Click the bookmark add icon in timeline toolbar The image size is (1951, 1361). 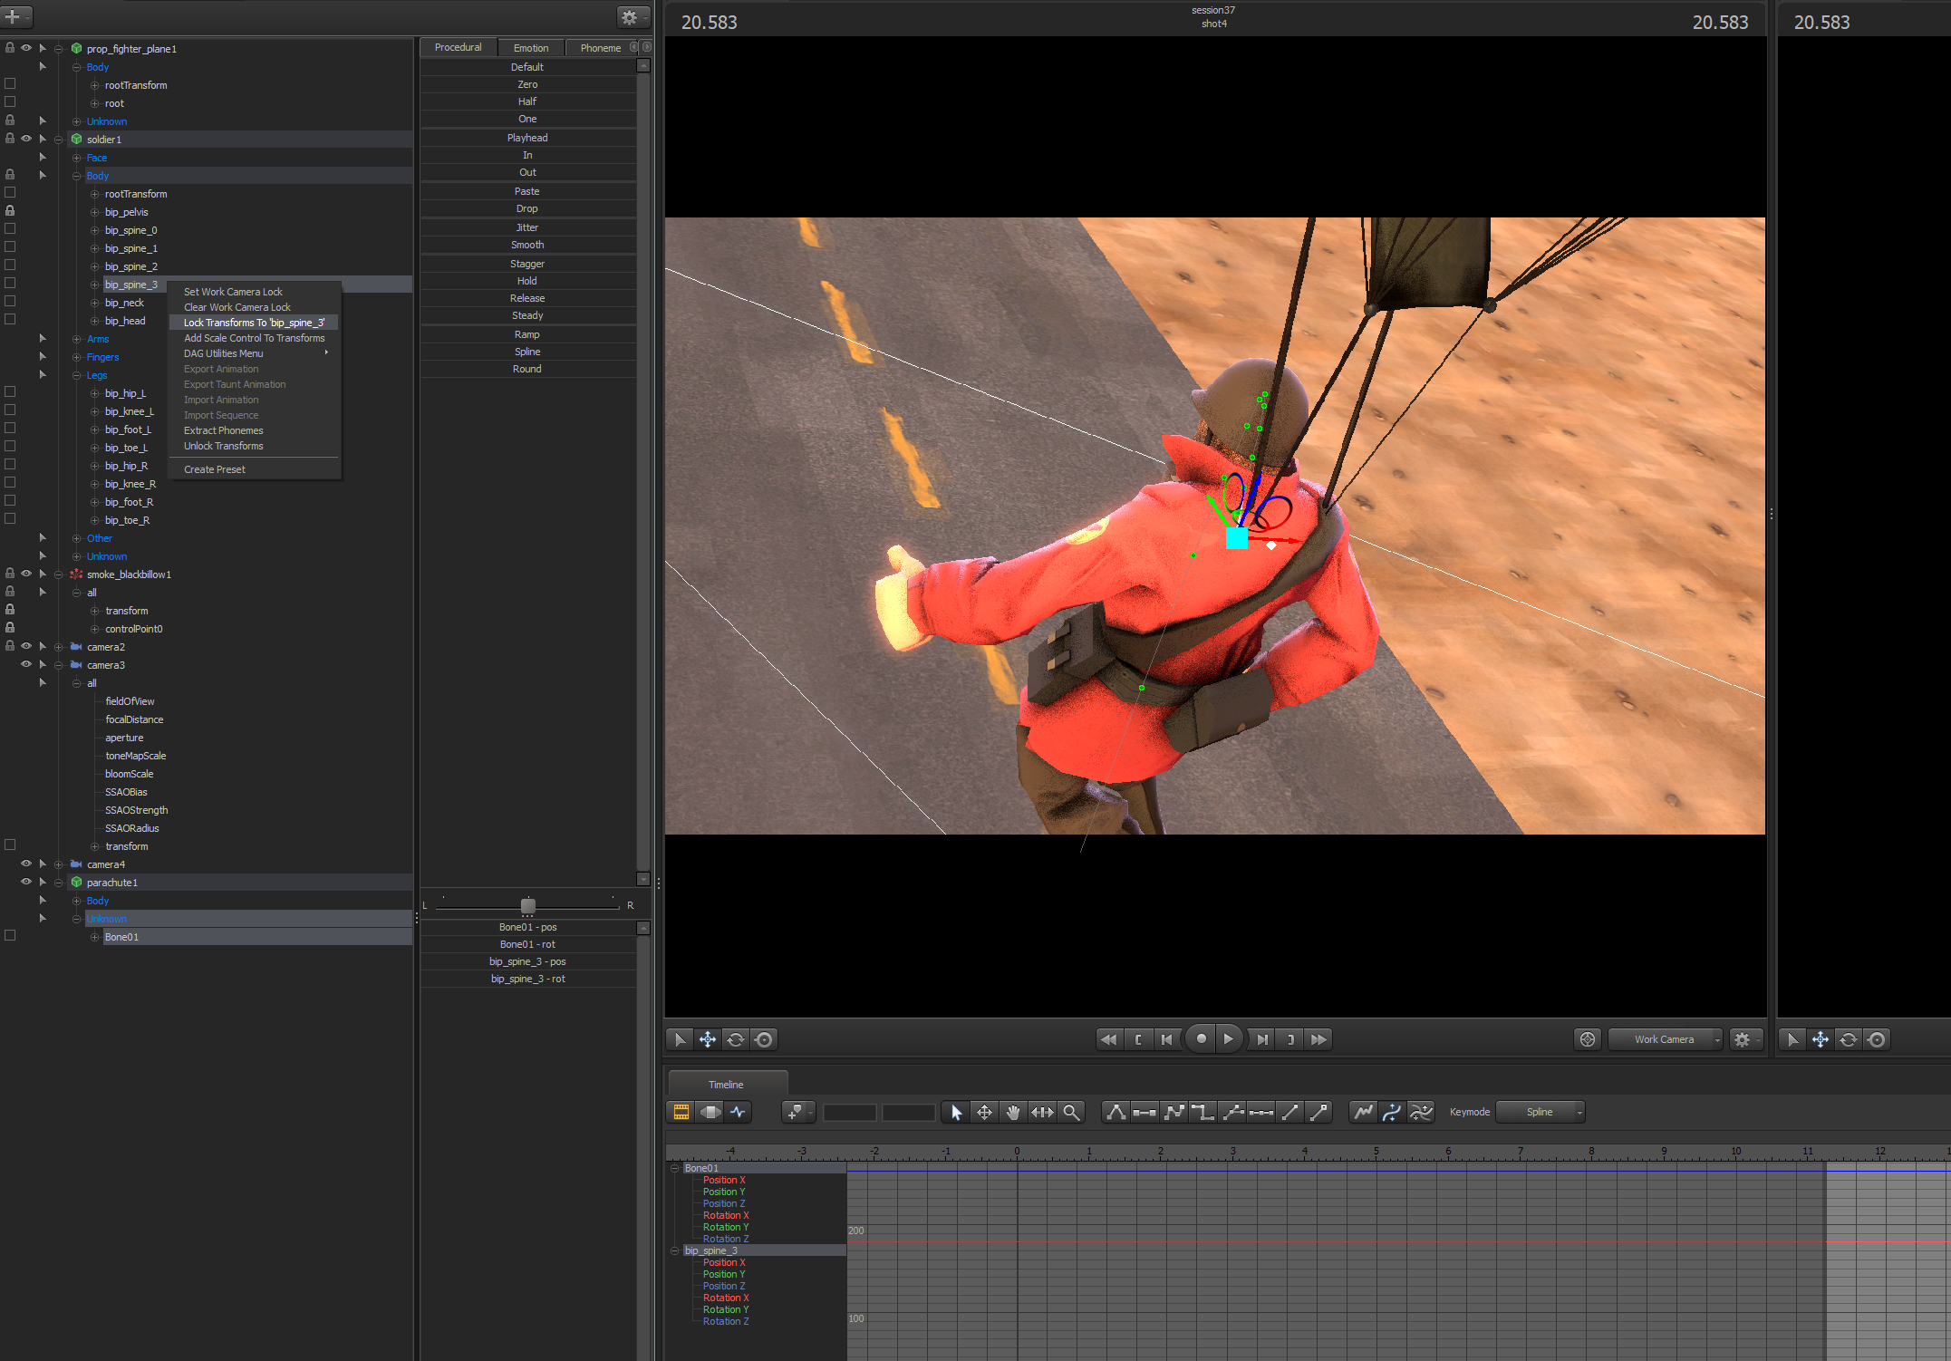(x=797, y=1112)
